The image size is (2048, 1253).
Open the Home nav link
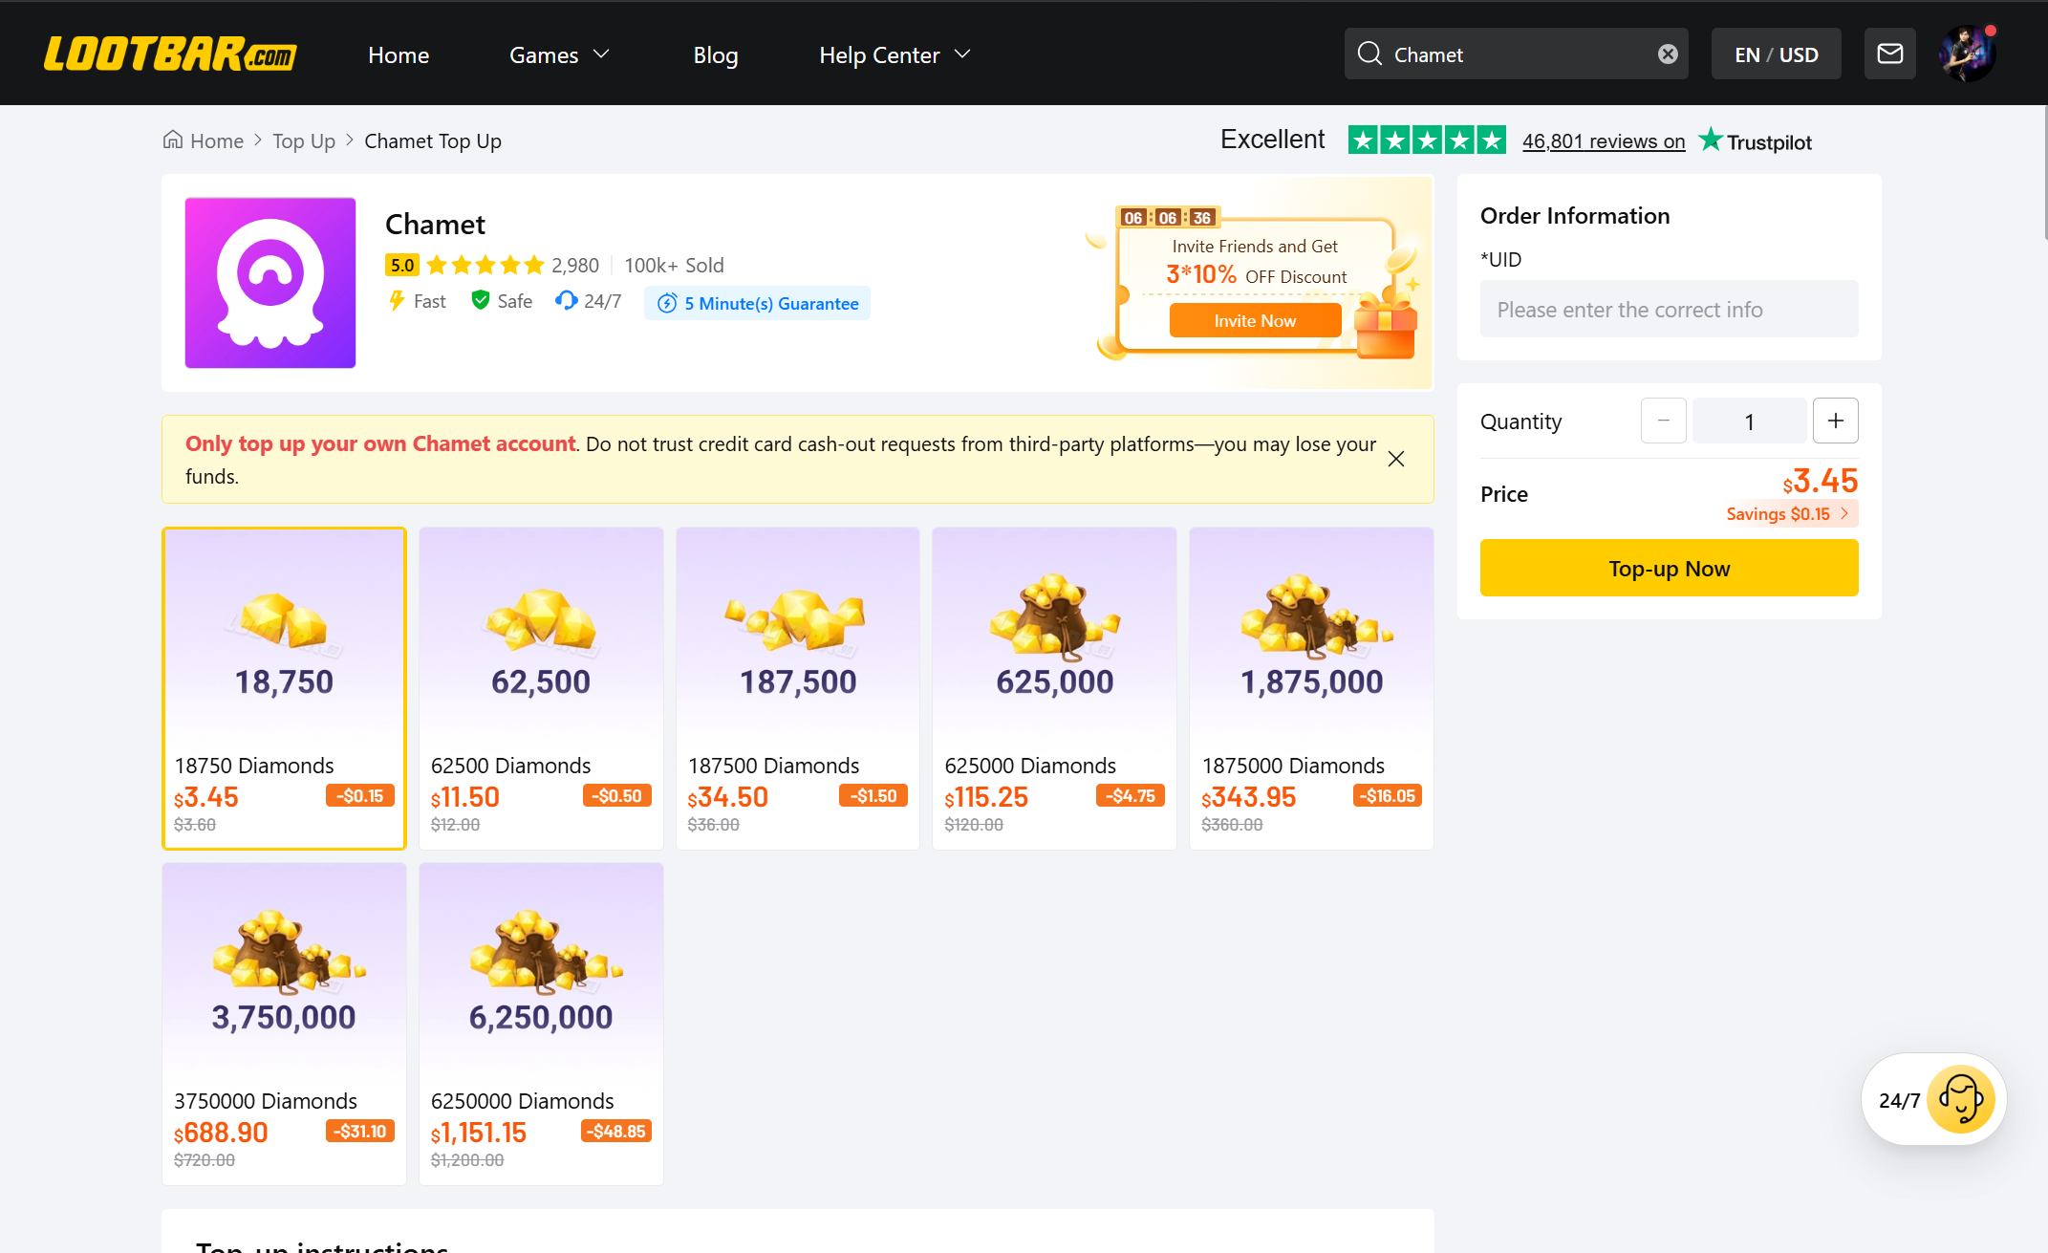(x=399, y=55)
